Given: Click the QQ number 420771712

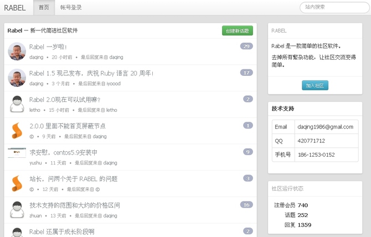Looking at the screenshot, I should point(311,141).
